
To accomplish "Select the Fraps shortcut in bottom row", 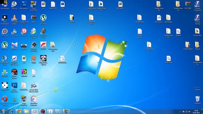I will pyautogui.click(x=24, y=101).
